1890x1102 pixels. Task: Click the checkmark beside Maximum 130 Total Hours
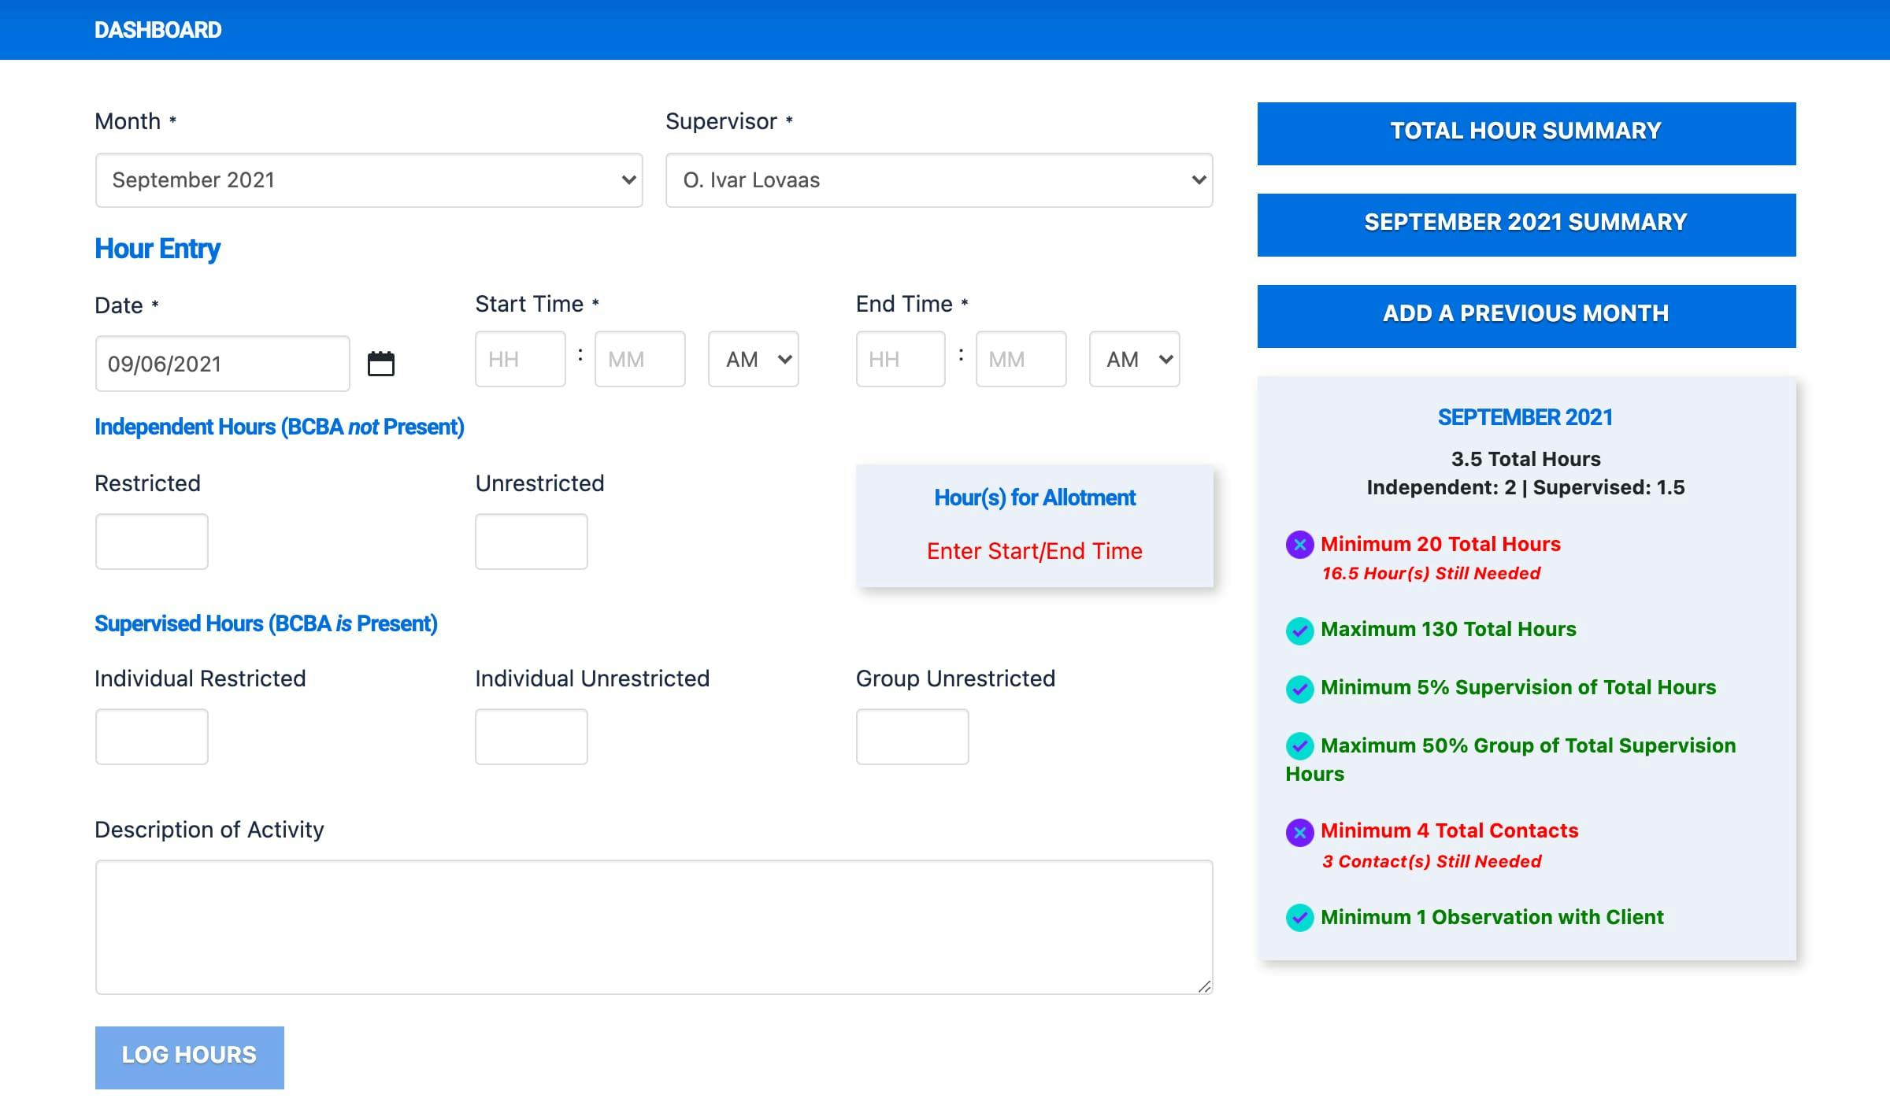tap(1300, 630)
